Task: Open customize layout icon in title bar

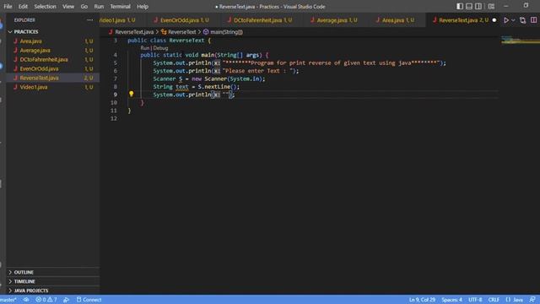Action: (x=491, y=7)
